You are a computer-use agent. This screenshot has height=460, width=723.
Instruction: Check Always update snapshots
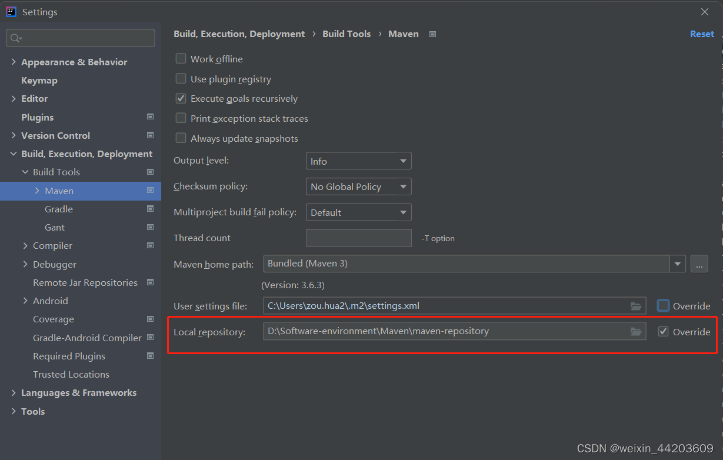point(181,138)
